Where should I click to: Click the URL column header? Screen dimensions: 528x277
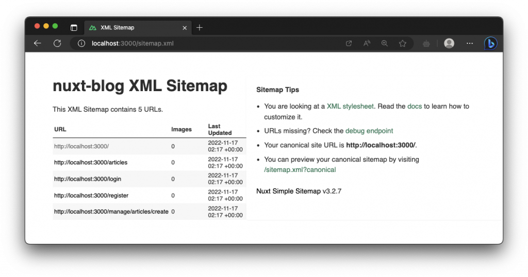60,129
